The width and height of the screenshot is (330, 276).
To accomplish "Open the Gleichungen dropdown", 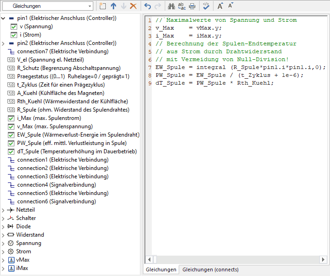I will tap(89, 6).
